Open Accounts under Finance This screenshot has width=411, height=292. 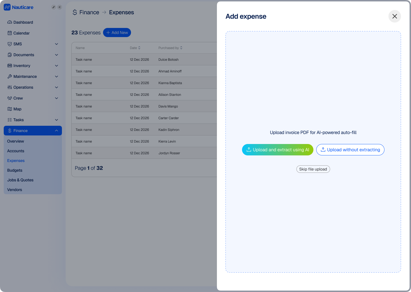point(16,151)
